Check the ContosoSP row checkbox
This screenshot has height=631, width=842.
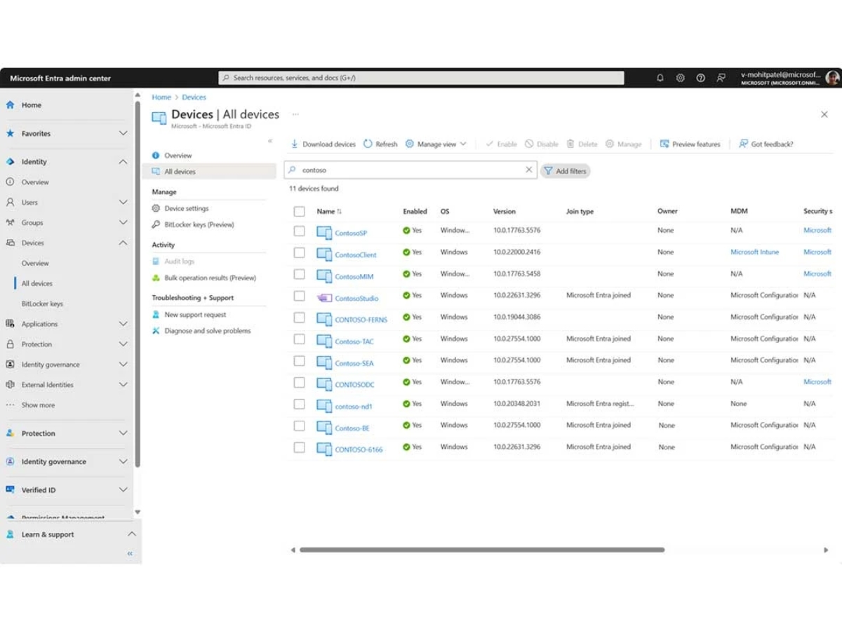(x=300, y=231)
